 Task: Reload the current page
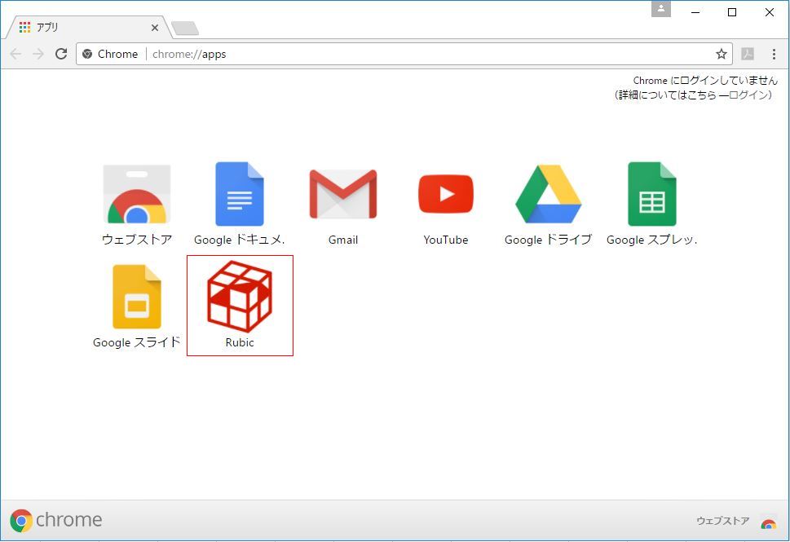pyautogui.click(x=61, y=54)
